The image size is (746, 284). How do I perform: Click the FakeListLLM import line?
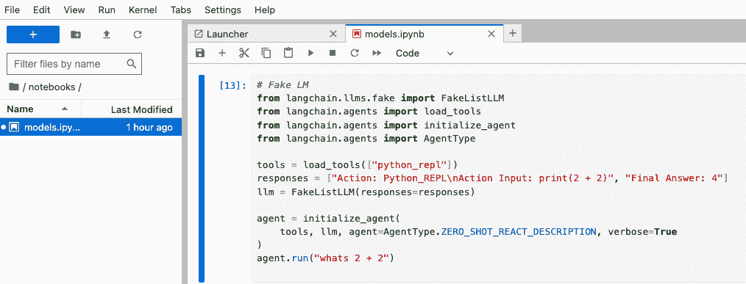coord(380,98)
